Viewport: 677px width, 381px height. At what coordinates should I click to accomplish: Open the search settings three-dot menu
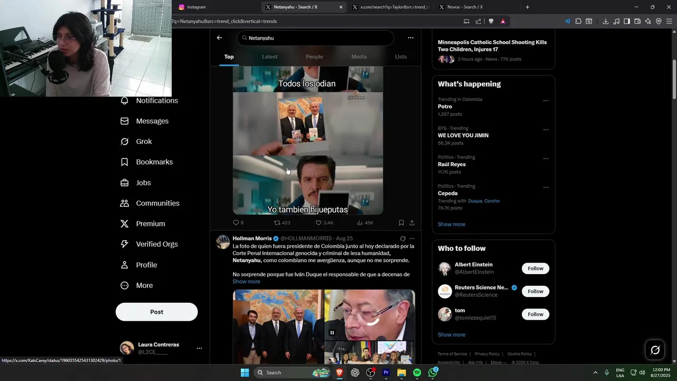pos(410,38)
